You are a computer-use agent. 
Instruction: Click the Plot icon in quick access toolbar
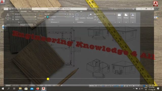[21, 9]
